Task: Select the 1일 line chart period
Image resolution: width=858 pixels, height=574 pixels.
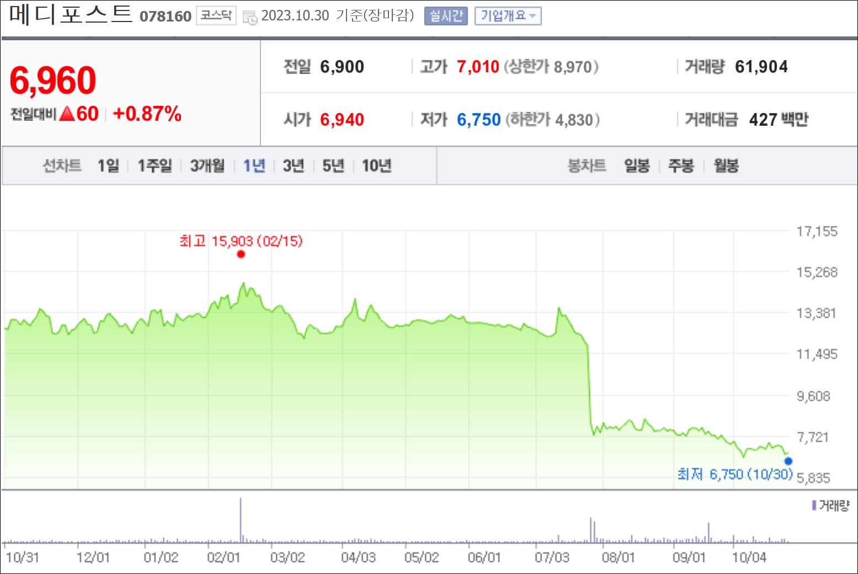Action: [x=108, y=165]
